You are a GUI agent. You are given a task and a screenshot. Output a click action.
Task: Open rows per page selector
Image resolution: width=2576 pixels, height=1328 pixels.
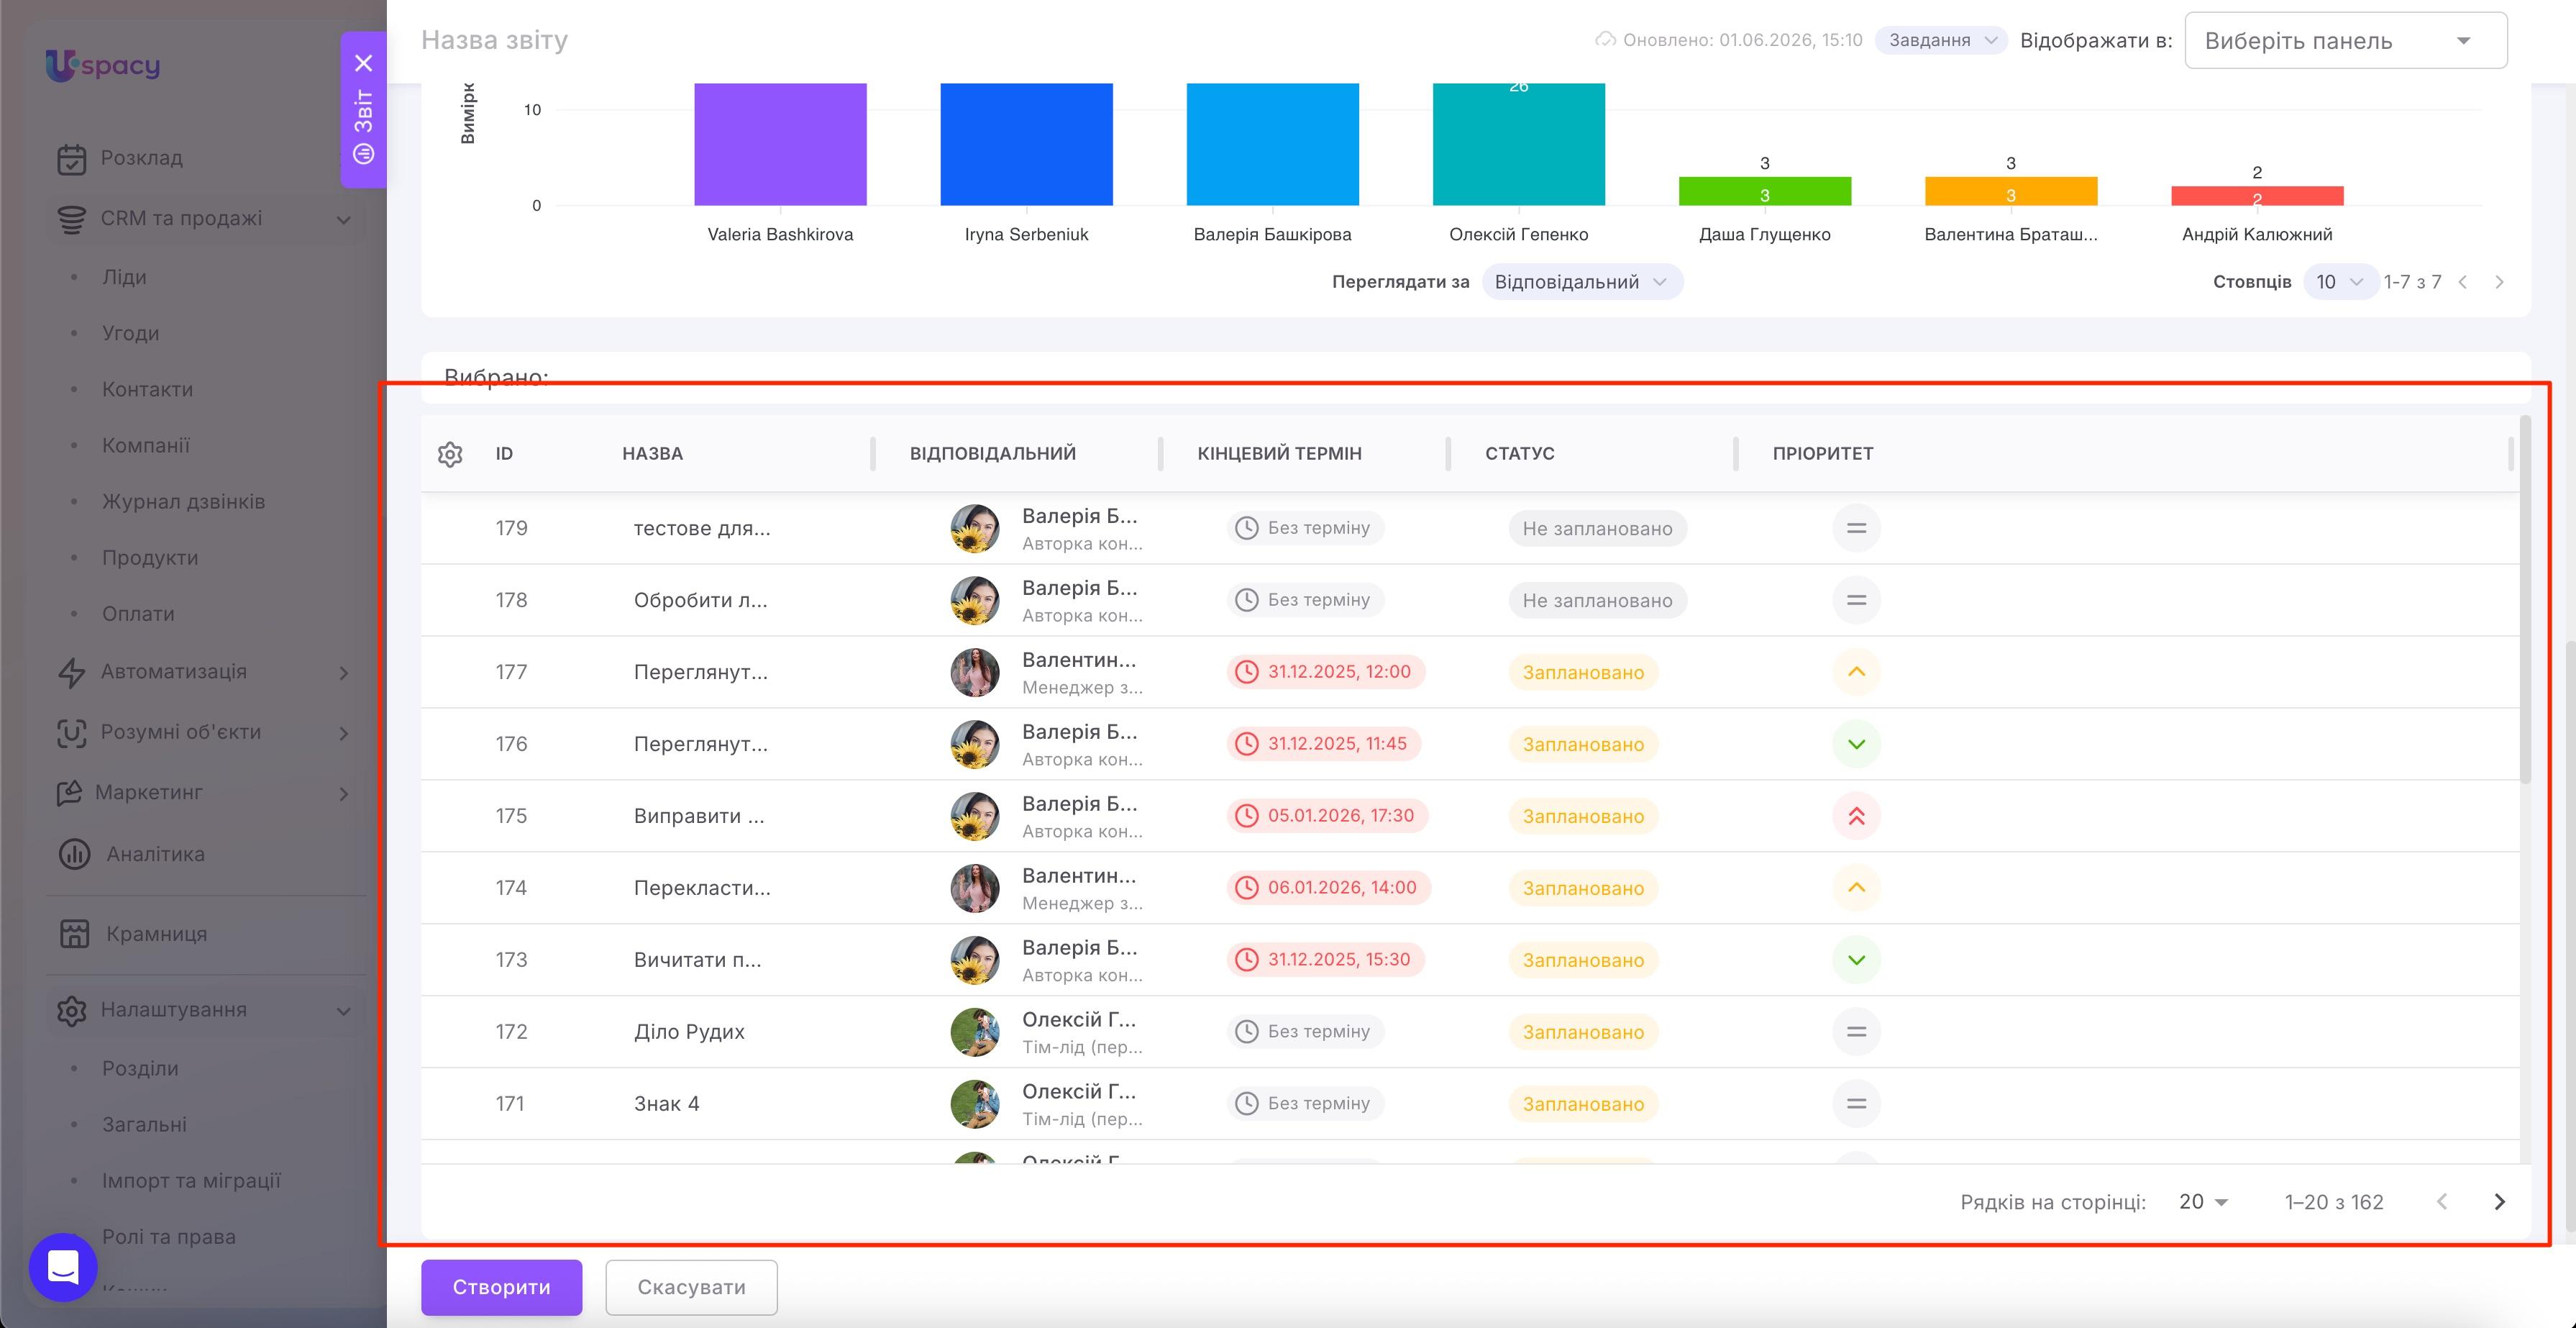(2203, 1201)
